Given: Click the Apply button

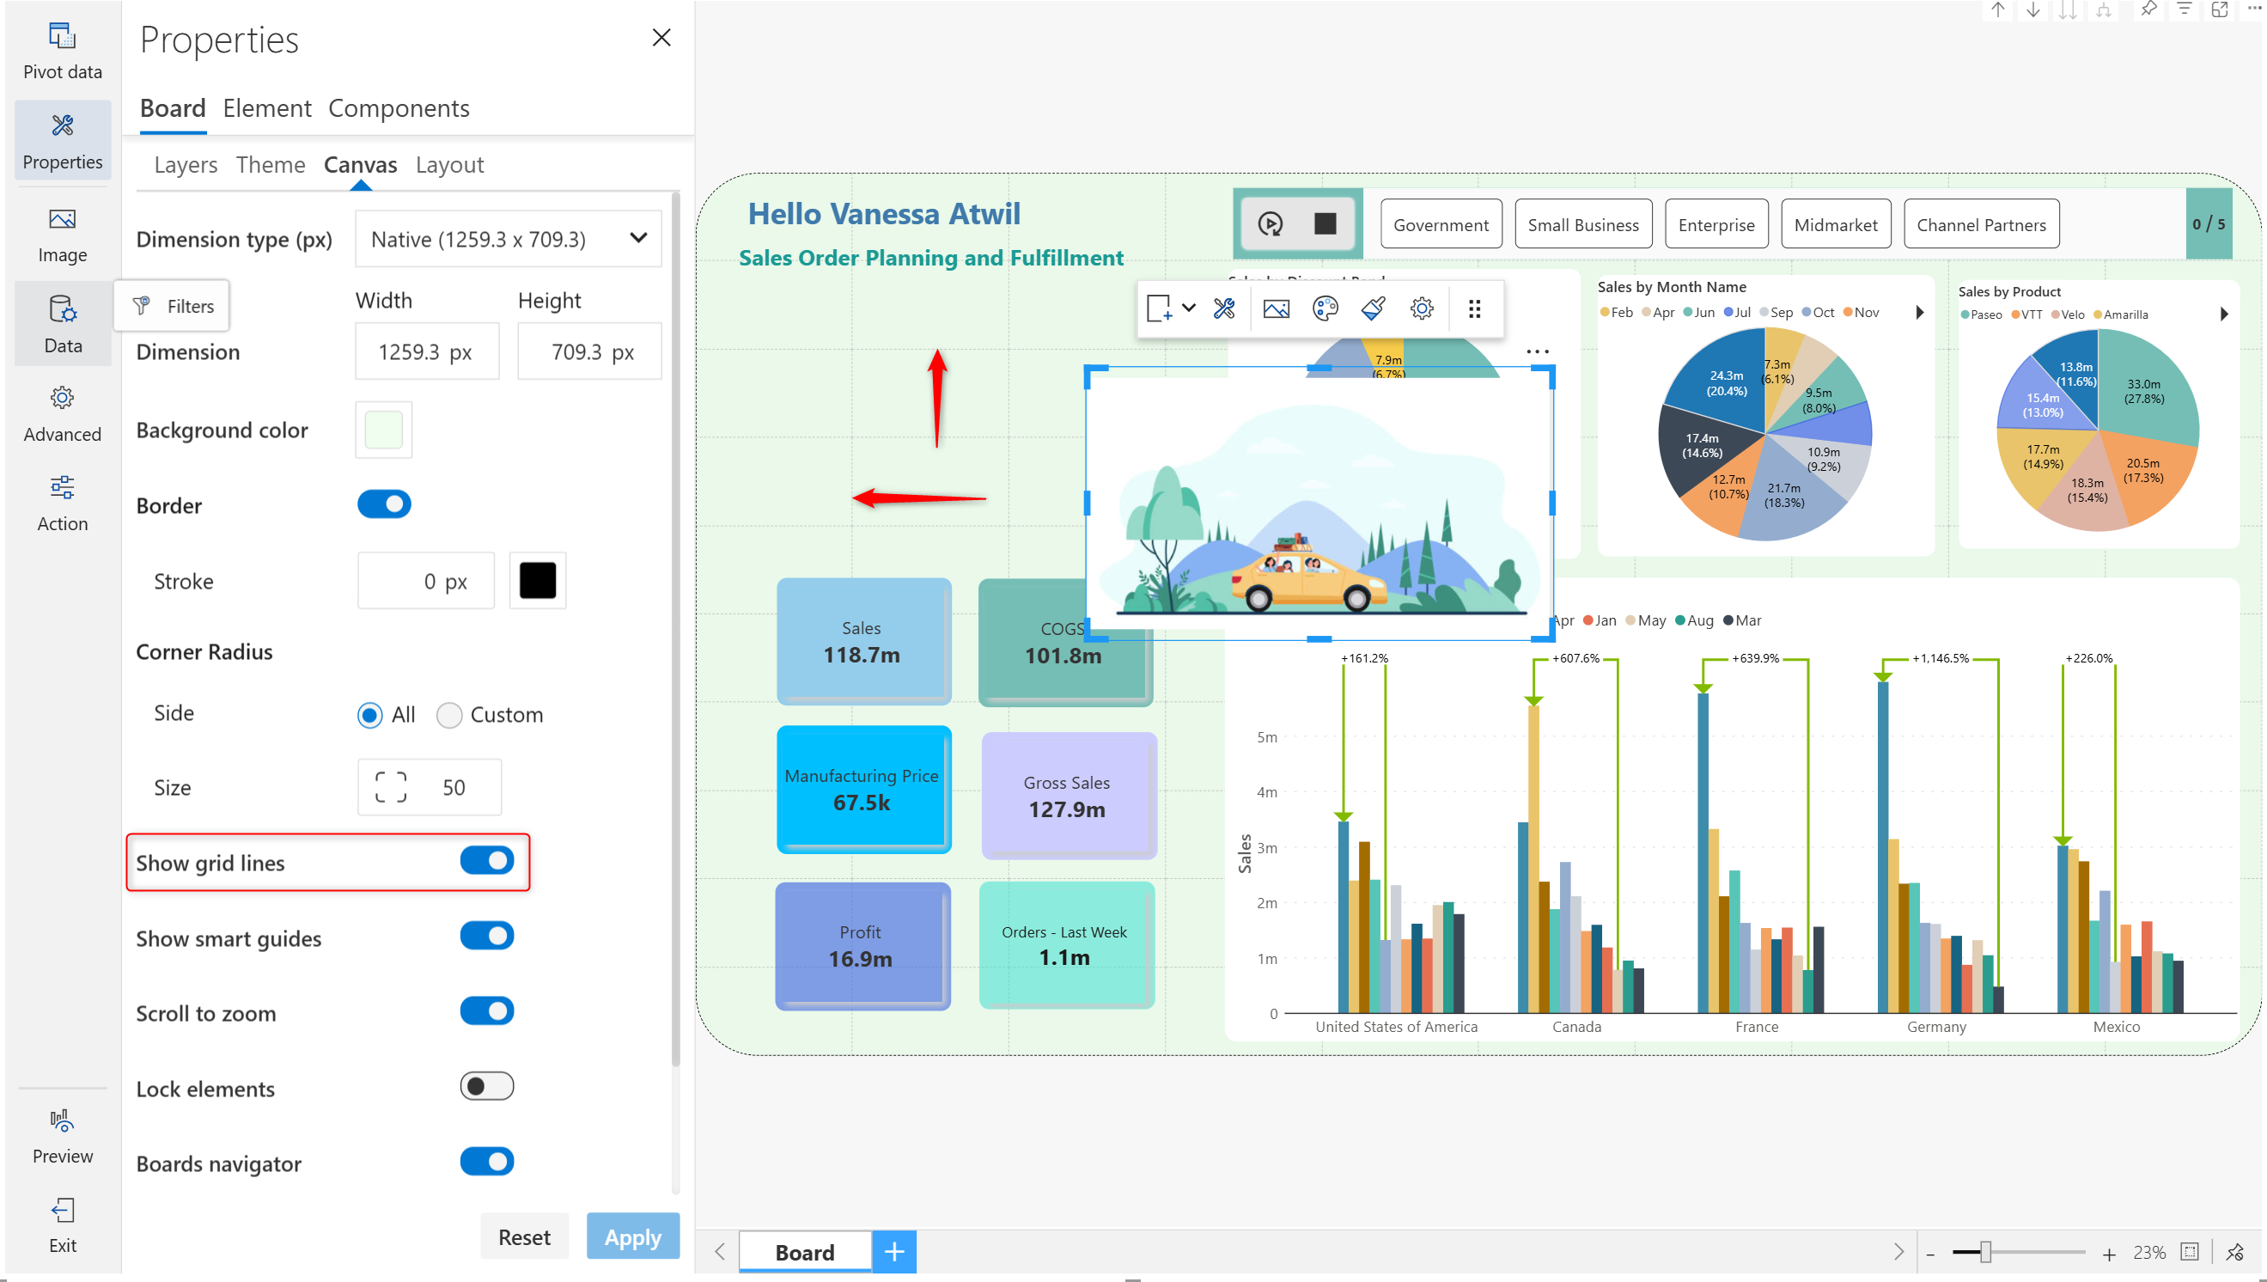Looking at the screenshot, I should (632, 1236).
